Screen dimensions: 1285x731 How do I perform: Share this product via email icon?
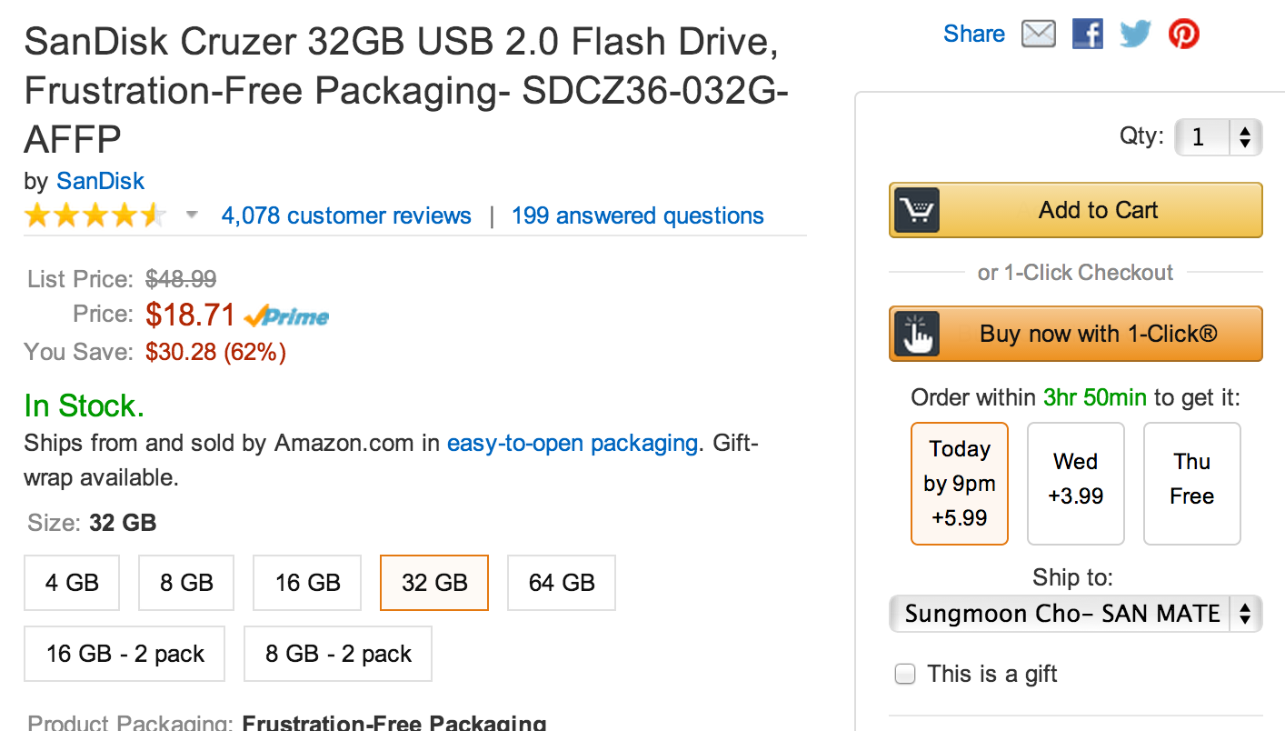[1039, 35]
